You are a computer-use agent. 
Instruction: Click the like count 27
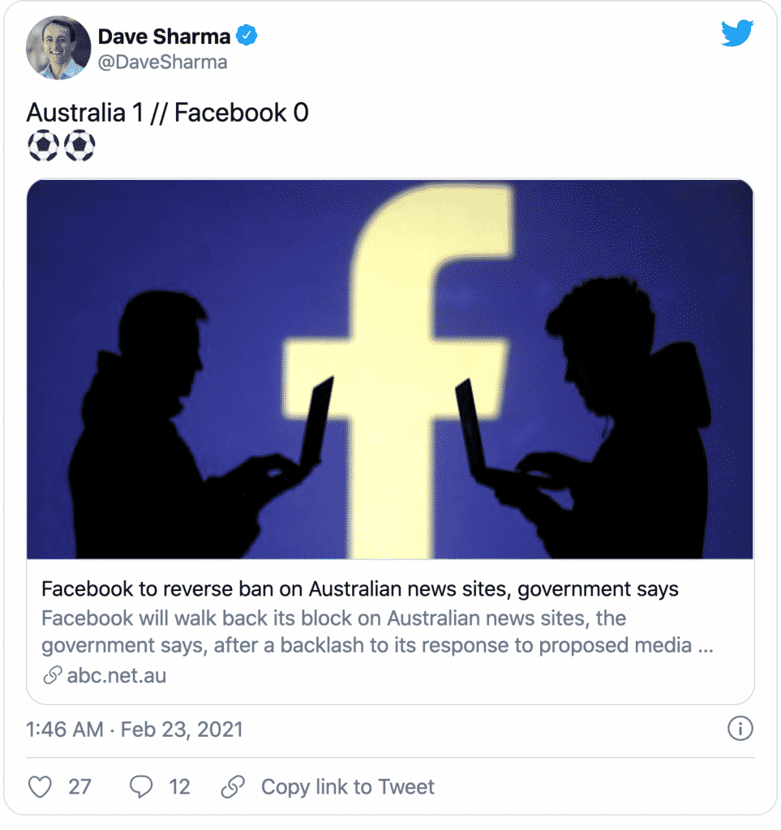click(79, 786)
